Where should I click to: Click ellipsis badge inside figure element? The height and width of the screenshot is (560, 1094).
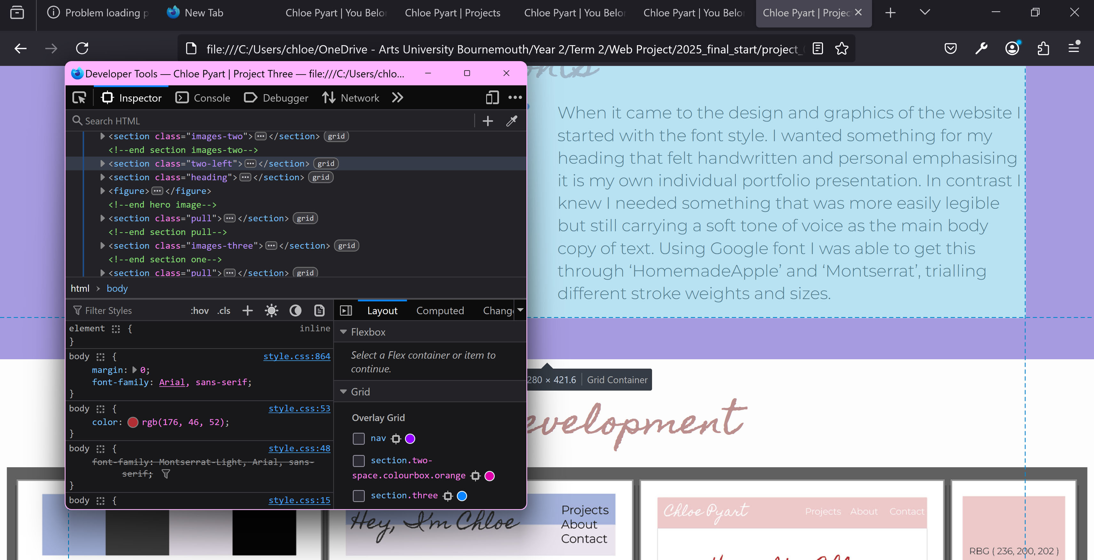(157, 191)
